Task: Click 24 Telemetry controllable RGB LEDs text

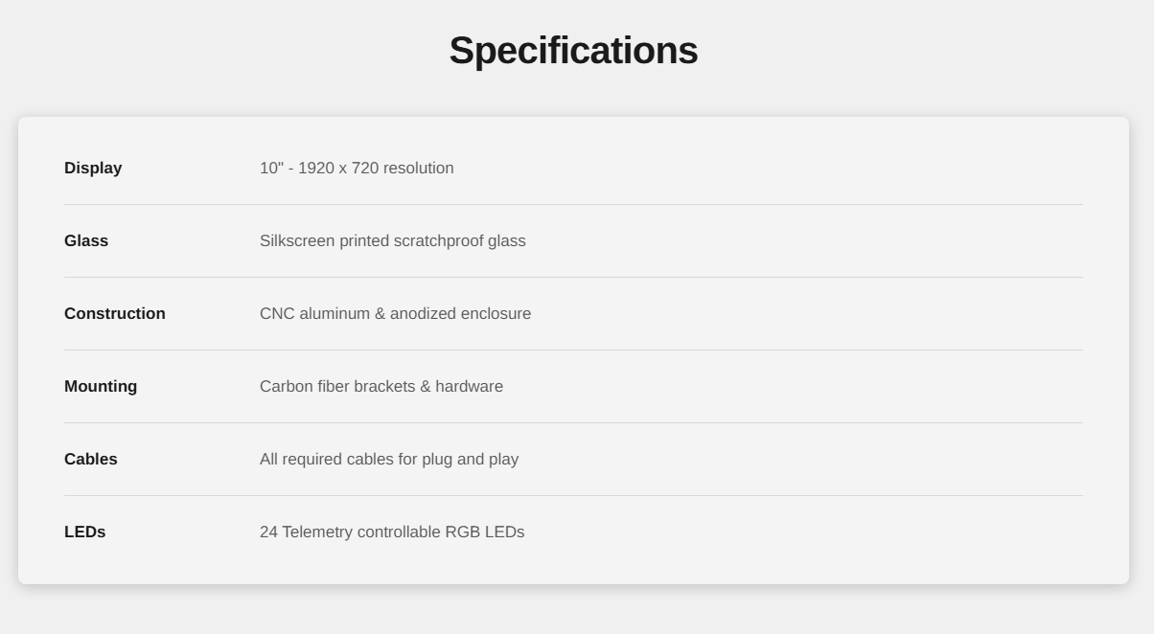Action: [x=392, y=532]
